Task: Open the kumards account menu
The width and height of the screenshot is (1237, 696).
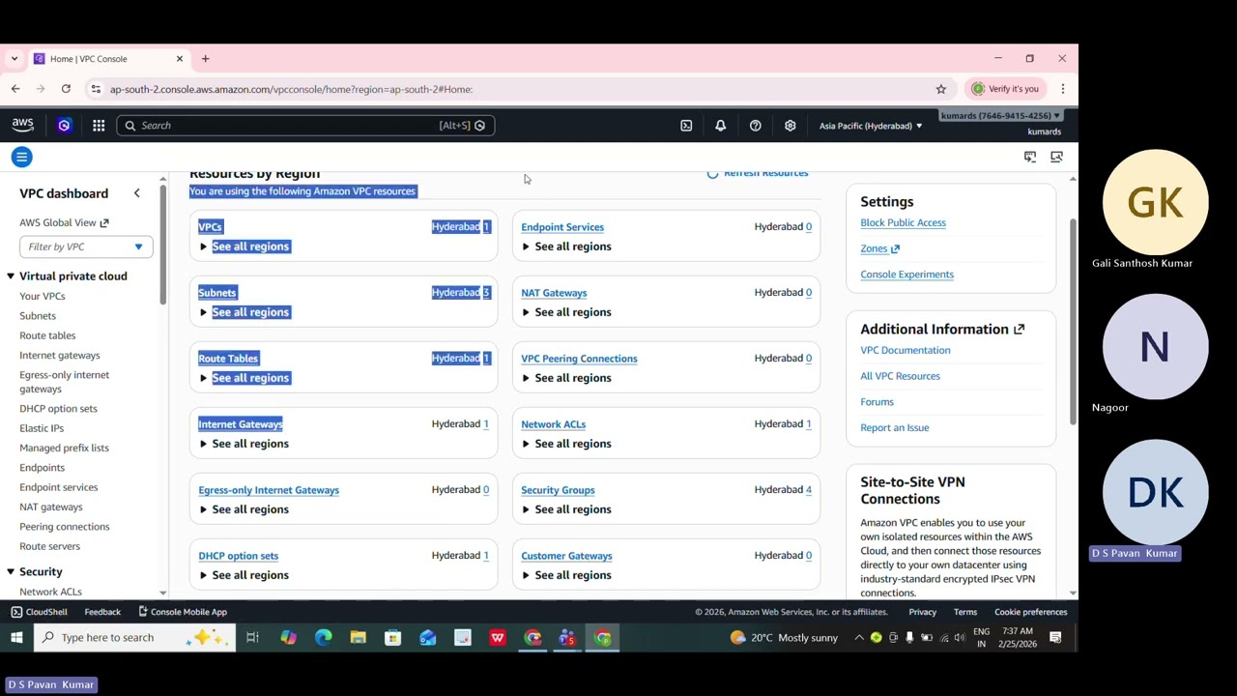Action: pos(1000,123)
